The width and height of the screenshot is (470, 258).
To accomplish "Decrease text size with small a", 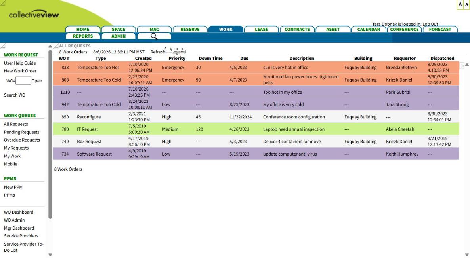I will 466,4.
